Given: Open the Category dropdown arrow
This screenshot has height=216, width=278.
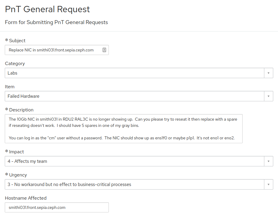Looking at the screenshot, I should pos(268,73).
